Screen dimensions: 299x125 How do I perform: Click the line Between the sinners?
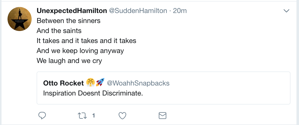click(x=68, y=20)
